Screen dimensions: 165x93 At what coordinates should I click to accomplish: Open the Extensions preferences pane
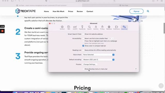[x=117, y=28]
